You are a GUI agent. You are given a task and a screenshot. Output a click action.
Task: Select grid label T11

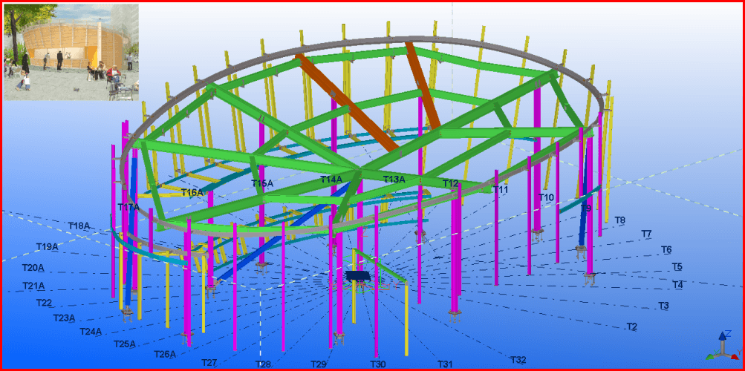(500, 190)
